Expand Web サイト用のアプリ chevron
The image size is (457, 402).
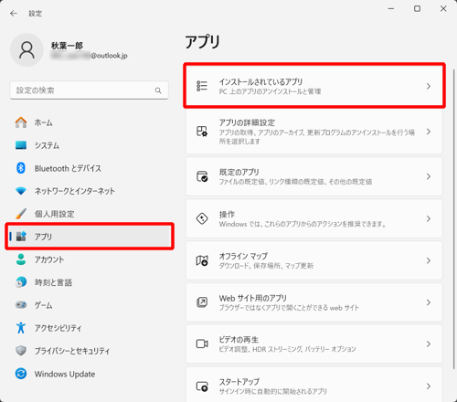pyautogui.click(x=429, y=302)
